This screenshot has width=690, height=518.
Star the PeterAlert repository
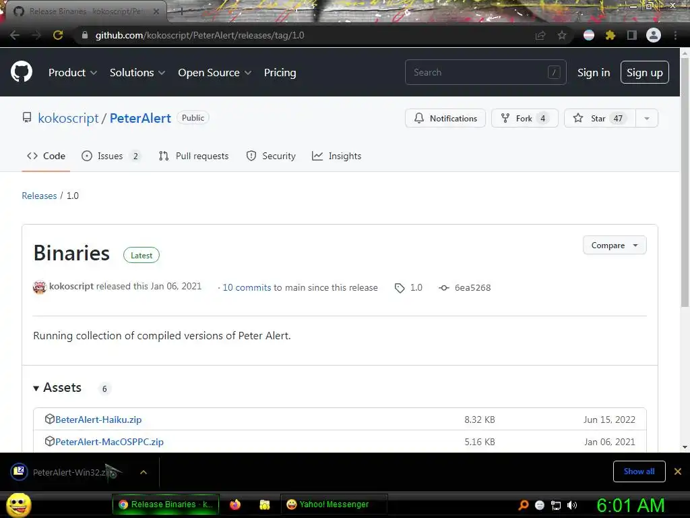[x=600, y=118]
